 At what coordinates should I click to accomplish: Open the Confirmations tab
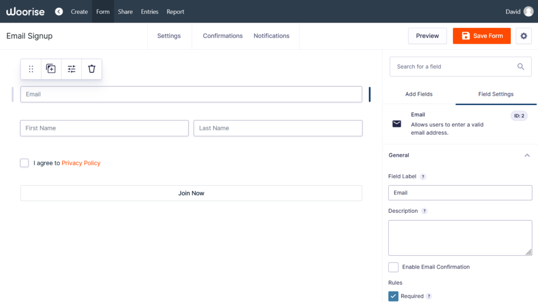(x=223, y=36)
